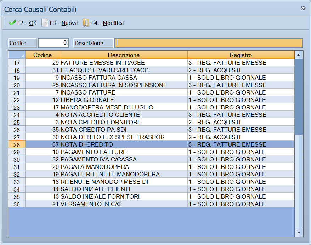Create new entry with F3 - Nuova

[x=60, y=23]
